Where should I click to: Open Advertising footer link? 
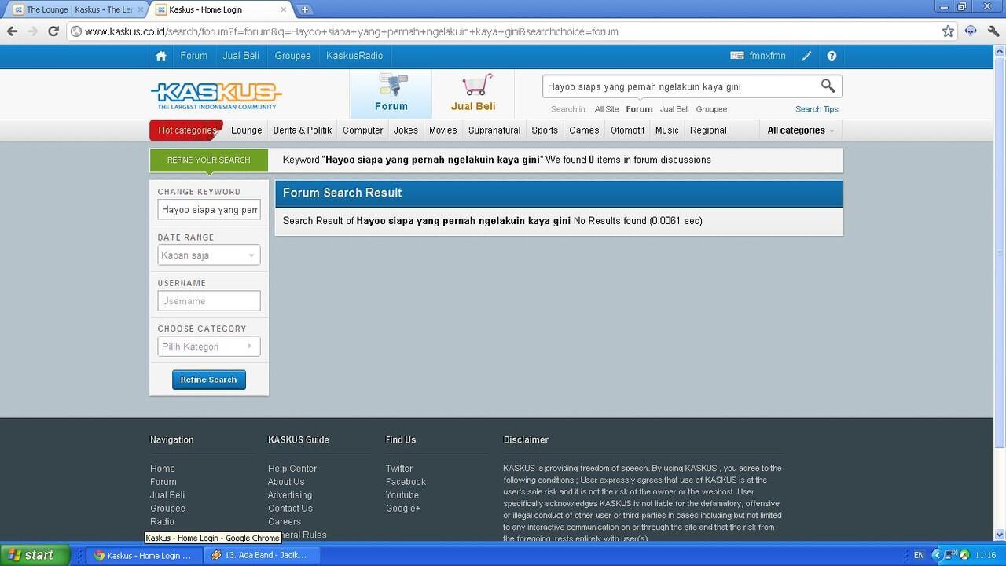(x=290, y=495)
